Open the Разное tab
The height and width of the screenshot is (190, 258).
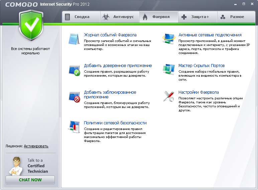(236, 17)
